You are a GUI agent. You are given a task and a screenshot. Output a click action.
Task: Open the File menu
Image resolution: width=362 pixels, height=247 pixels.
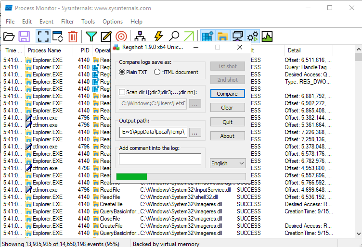[x=10, y=22]
